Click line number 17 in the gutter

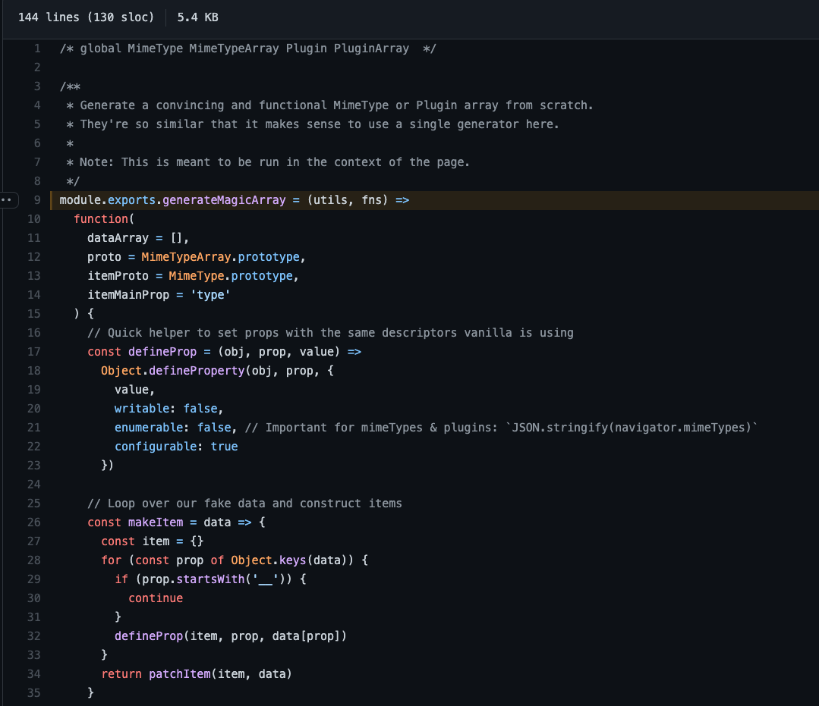33,351
